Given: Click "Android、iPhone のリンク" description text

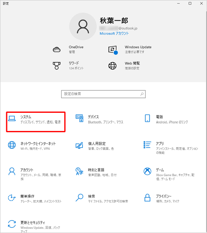Looking at the screenshot, I should [172, 122].
